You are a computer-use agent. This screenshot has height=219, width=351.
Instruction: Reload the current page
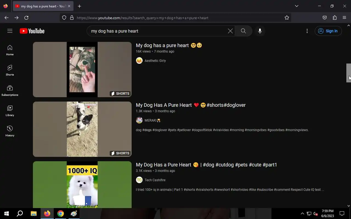tap(26, 18)
